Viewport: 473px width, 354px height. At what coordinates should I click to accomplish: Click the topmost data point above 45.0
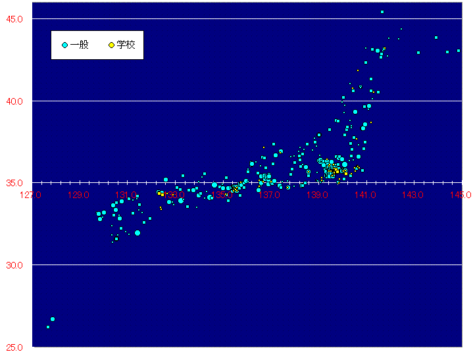click(382, 12)
